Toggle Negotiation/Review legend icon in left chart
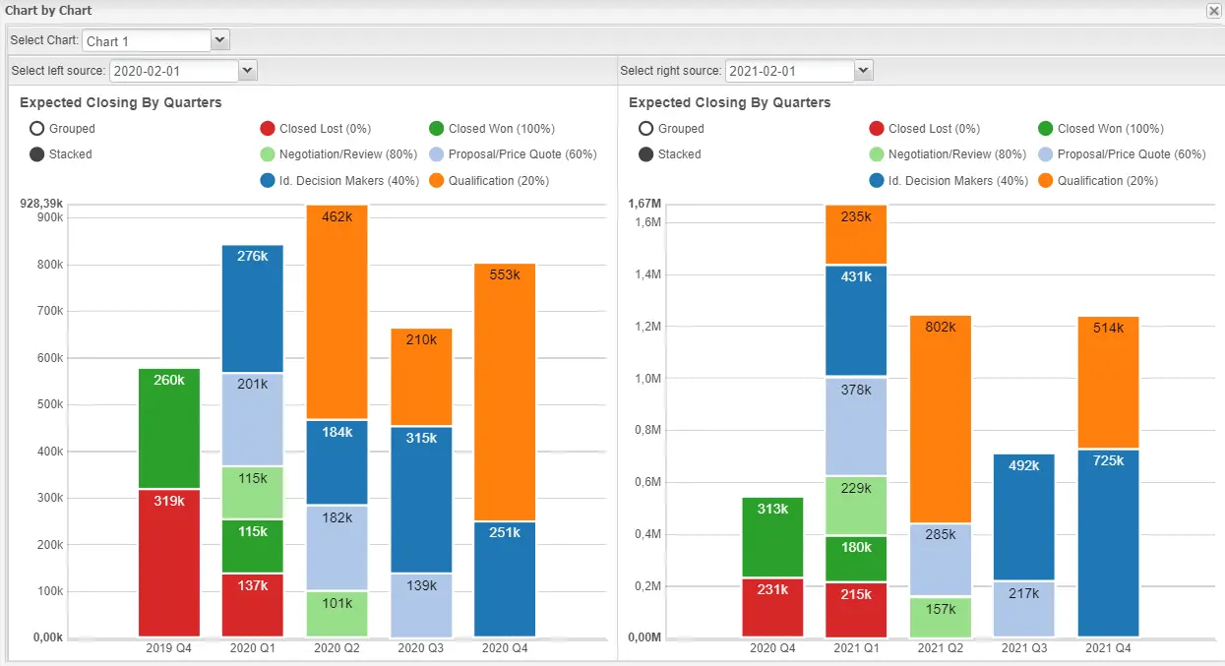1225x666 pixels. [x=268, y=154]
